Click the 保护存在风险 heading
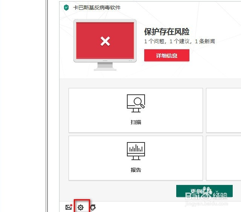The width and height of the screenshot is (241, 212). 166,32
